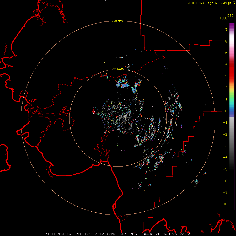Viewport: 236px width, 236px height.
Task: Click the -6 value on the color scale
Action: pos(225,181)
